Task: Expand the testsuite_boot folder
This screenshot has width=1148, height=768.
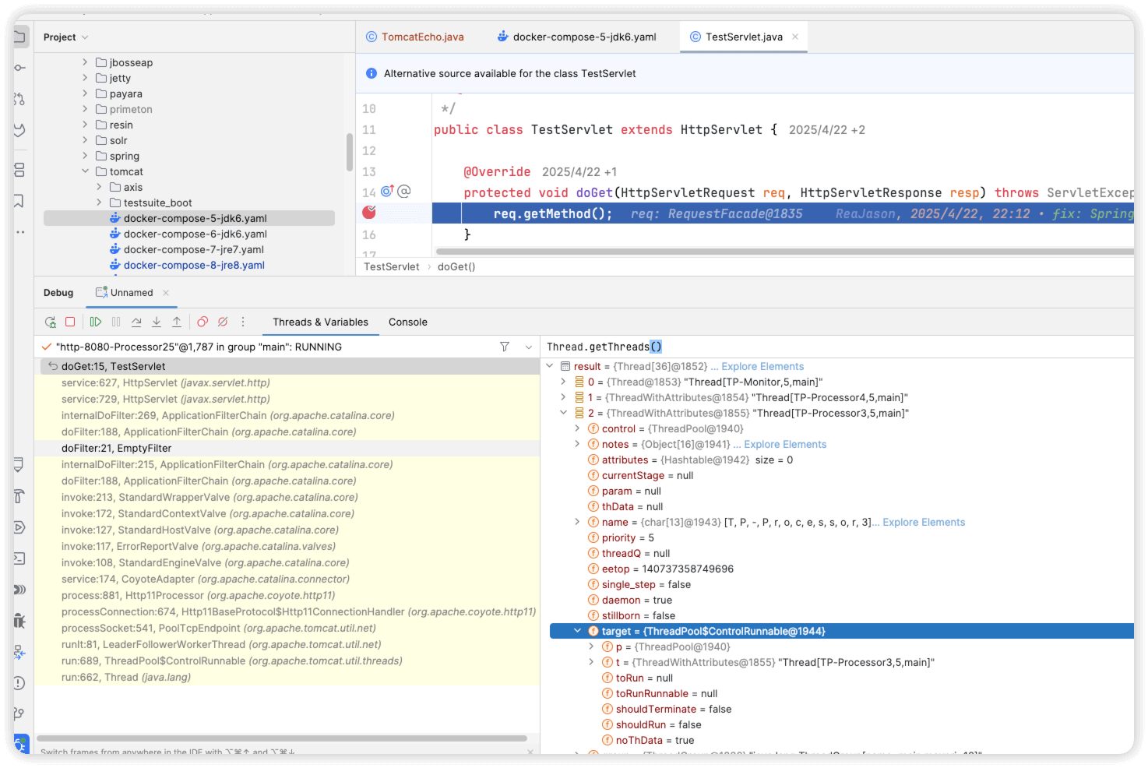Action: [x=99, y=203]
